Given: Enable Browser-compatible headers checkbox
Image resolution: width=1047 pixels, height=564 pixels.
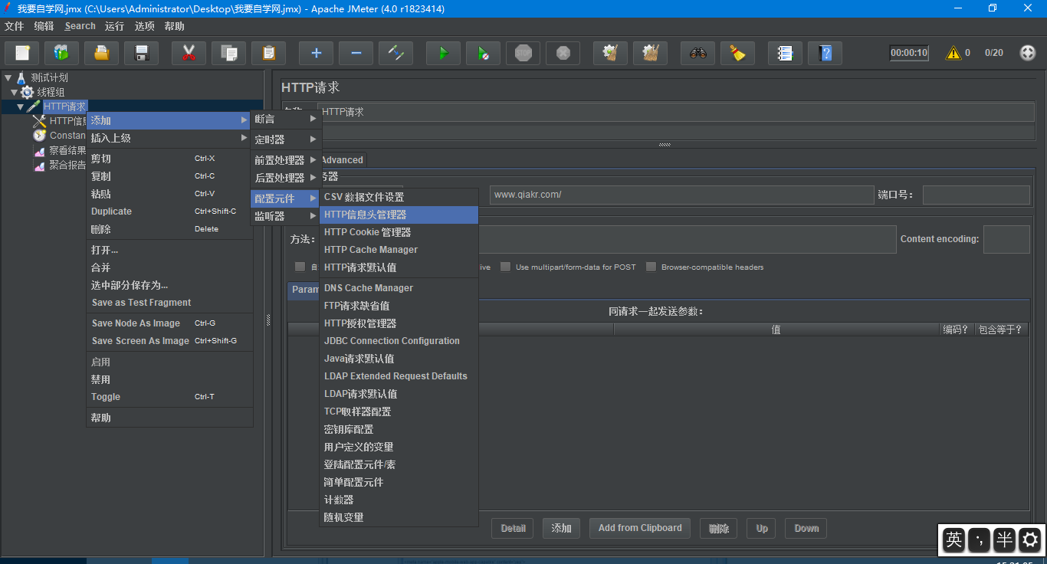Looking at the screenshot, I should coord(652,267).
